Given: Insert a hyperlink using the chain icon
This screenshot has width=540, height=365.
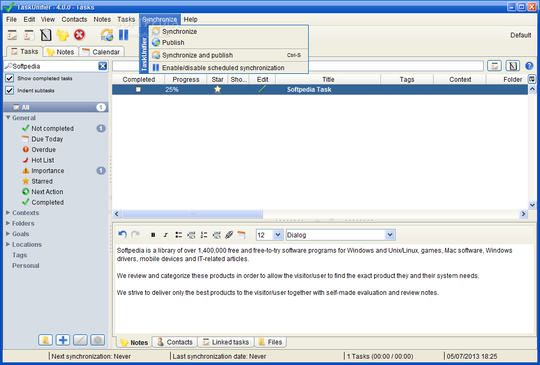Looking at the screenshot, I should tap(229, 235).
